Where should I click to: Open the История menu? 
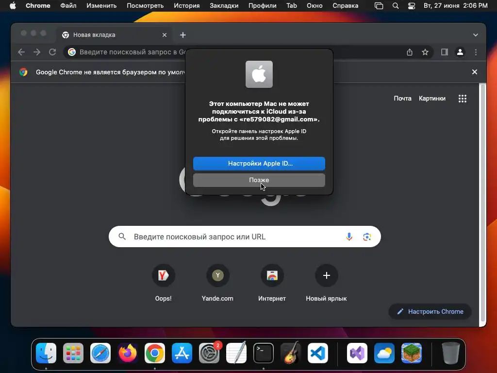pyautogui.click(x=187, y=6)
